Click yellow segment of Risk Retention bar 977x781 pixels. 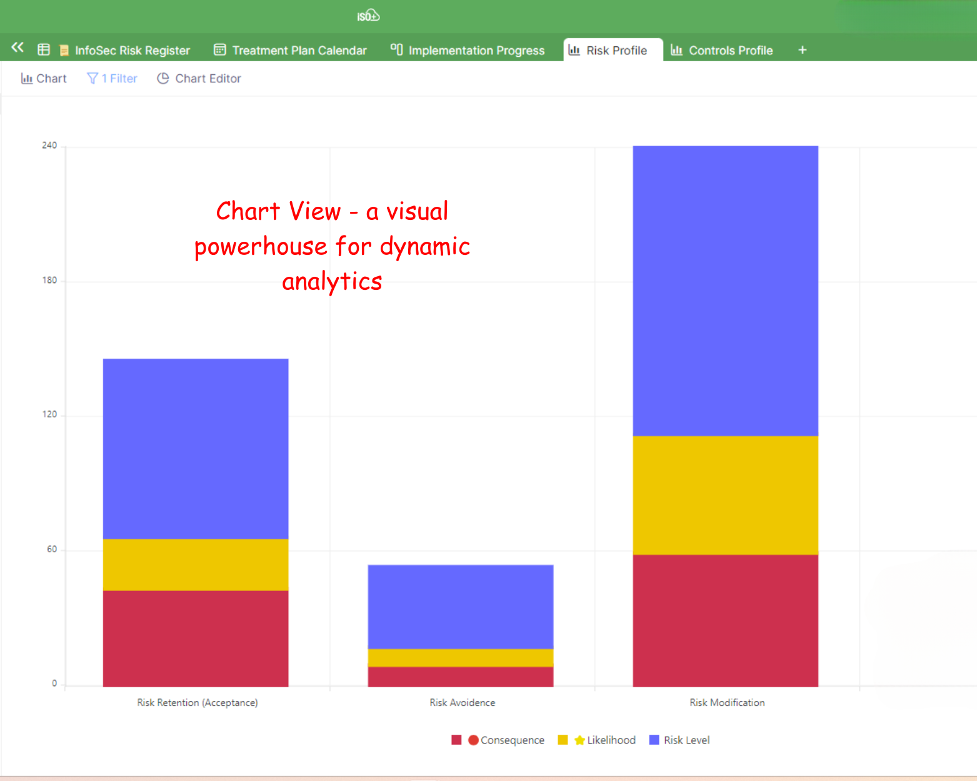[x=196, y=565]
